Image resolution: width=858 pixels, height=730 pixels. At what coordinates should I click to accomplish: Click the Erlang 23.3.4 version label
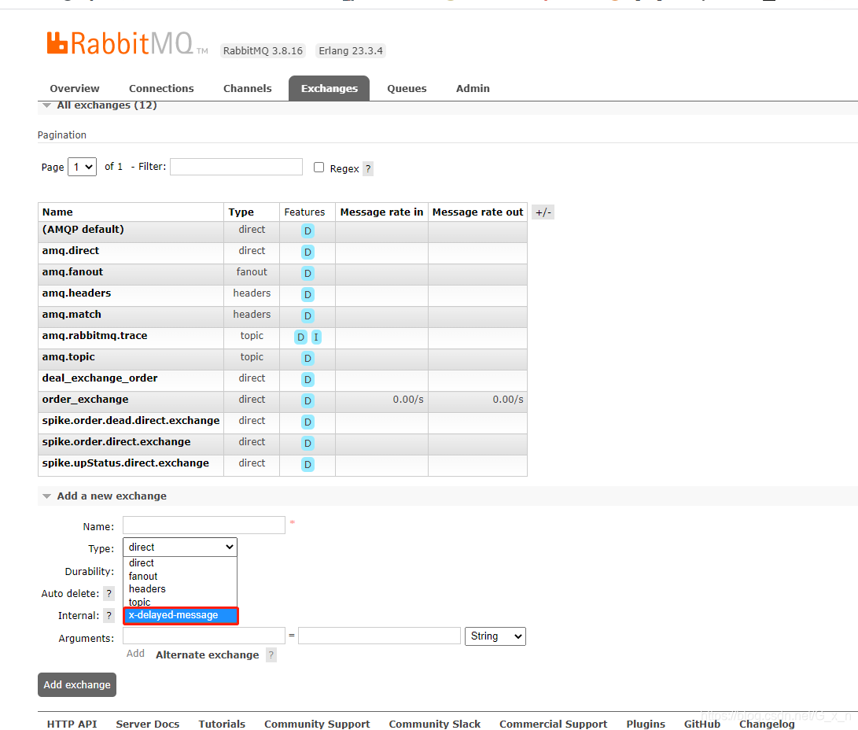coord(351,51)
